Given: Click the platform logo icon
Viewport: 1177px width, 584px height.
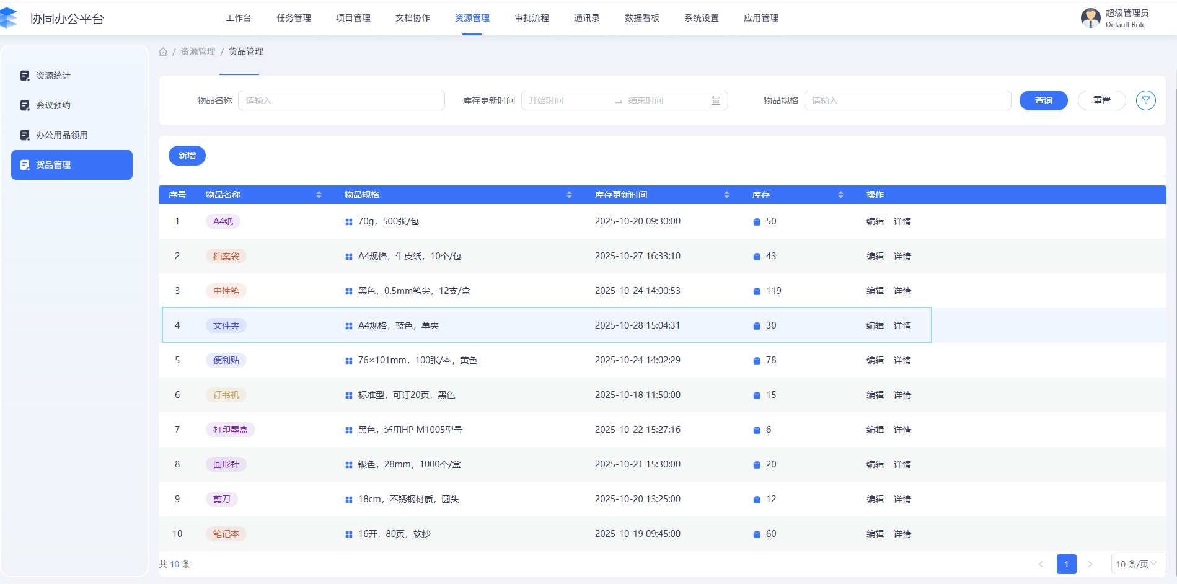Looking at the screenshot, I should [x=9, y=18].
